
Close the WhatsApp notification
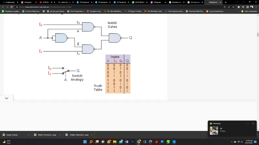pos(253,123)
